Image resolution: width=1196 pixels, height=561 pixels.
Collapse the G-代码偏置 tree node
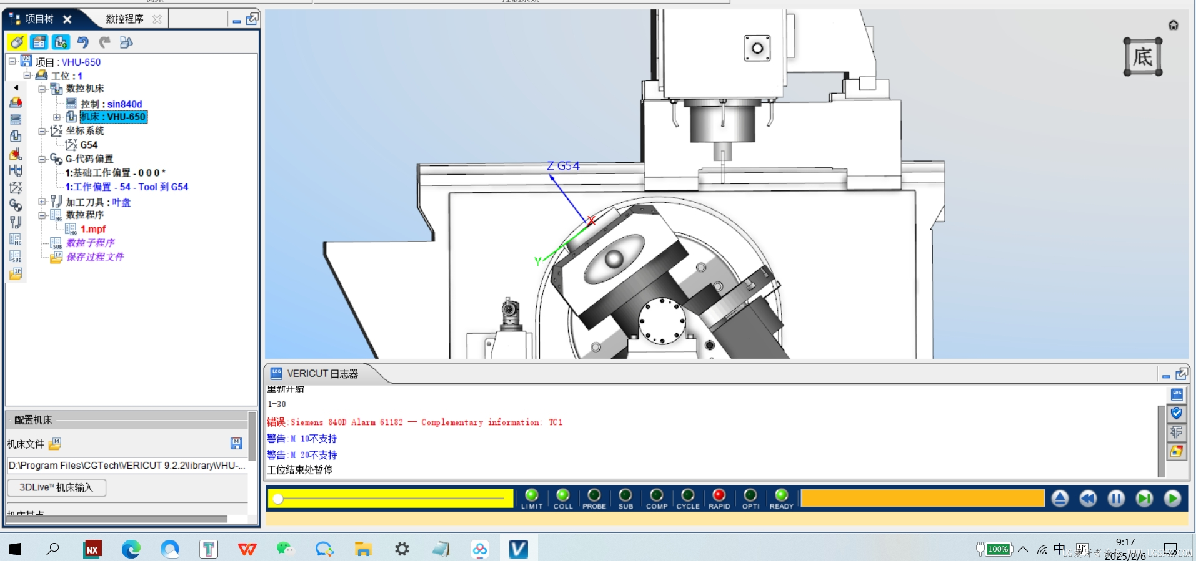[42, 159]
